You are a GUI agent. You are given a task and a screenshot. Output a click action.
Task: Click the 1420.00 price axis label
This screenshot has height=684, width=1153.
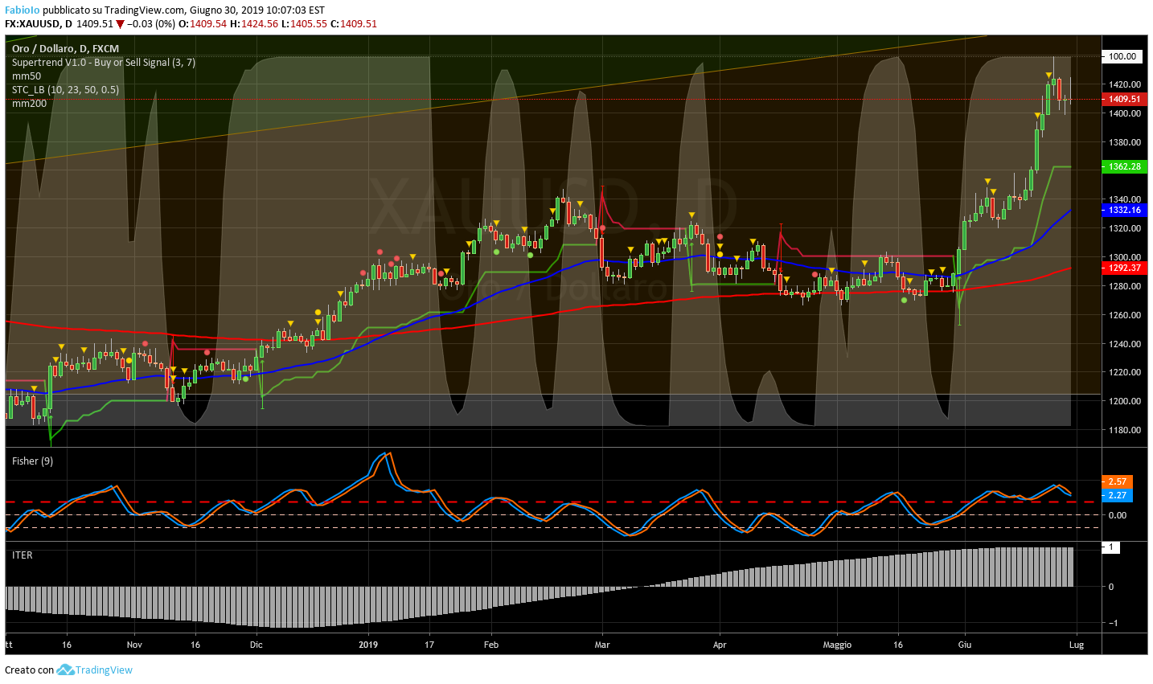click(x=1124, y=84)
